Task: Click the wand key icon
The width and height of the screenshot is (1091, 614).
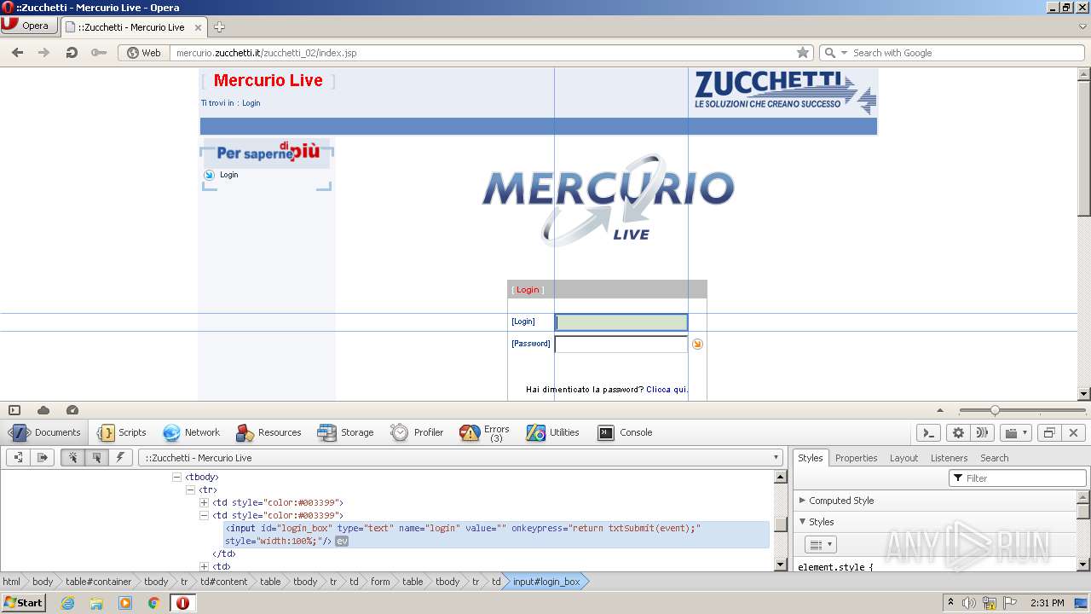Action: tap(99, 53)
